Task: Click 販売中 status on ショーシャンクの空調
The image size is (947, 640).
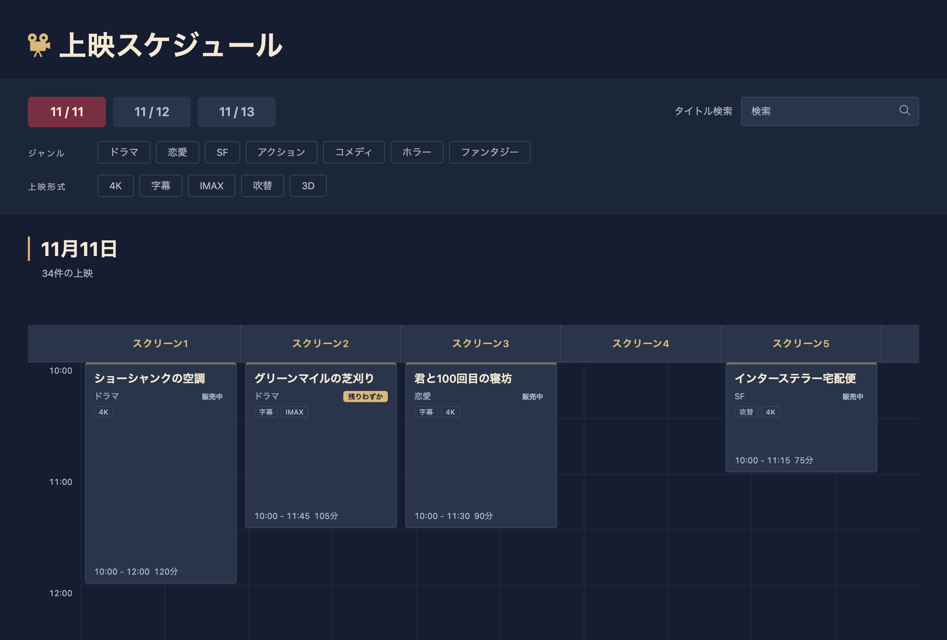Action: [212, 397]
